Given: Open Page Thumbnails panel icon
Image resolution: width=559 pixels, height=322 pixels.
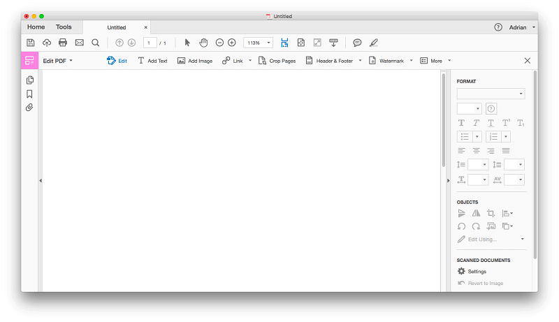Looking at the screenshot, I should pyautogui.click(x=30, y=80).
